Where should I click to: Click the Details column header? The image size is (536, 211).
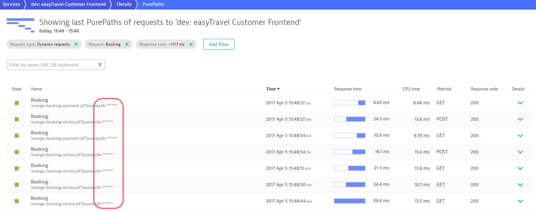tap(518, 89)
